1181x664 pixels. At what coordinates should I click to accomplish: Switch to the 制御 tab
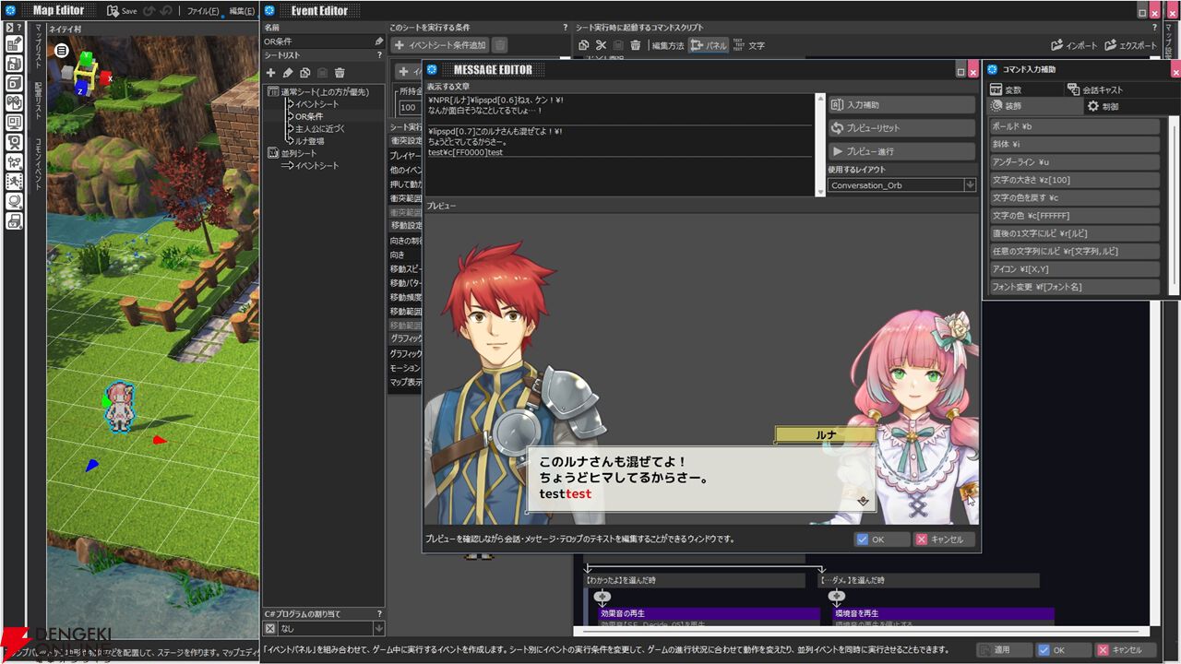pos(1103,107)
